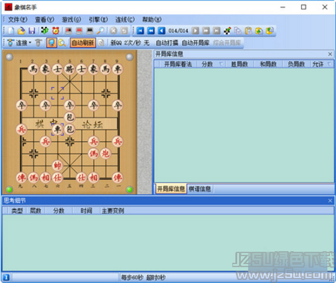Click the 2次/秒 refresh rate selector

point(132,42)
